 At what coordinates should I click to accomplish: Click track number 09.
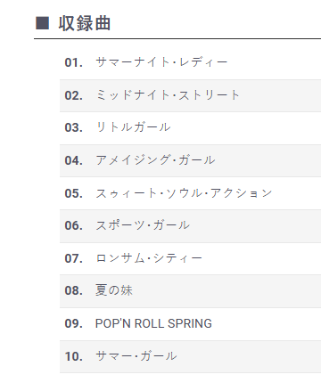point(74,323)
